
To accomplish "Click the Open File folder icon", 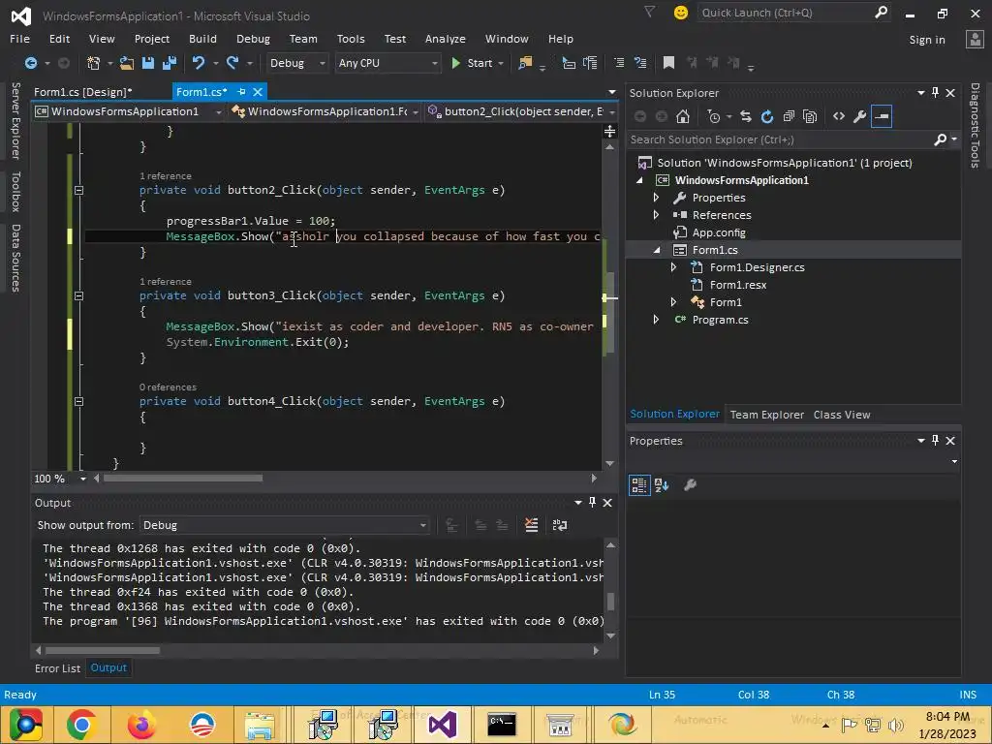I will click(127, 63).
